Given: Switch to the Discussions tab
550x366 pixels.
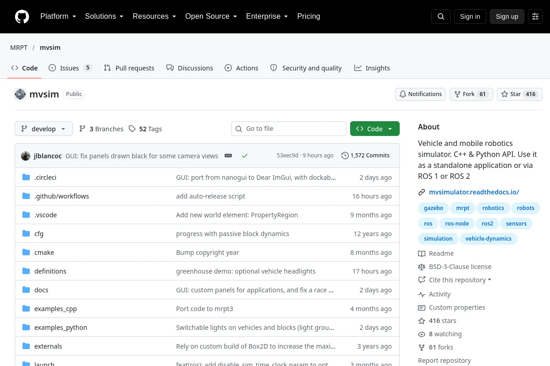Looking at the screenshot, I should (190, 68).
